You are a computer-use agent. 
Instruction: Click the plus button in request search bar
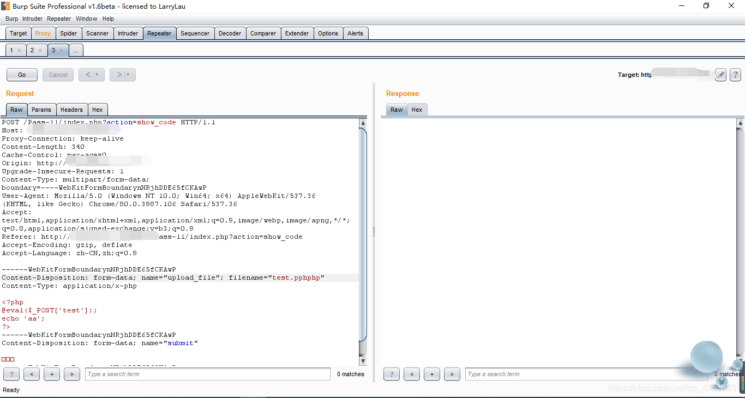coord(52,374)
